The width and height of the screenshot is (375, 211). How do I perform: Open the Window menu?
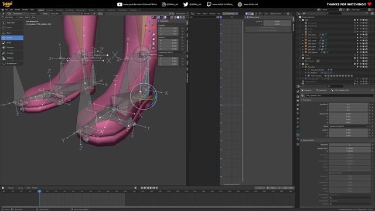coord(25,10)
